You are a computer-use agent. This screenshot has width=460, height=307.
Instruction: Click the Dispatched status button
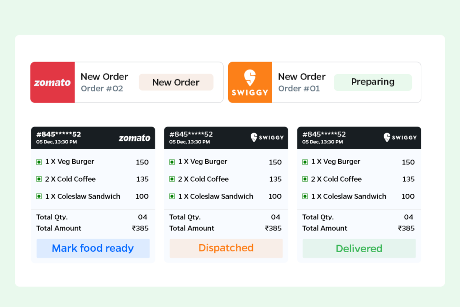pos(226,248)
